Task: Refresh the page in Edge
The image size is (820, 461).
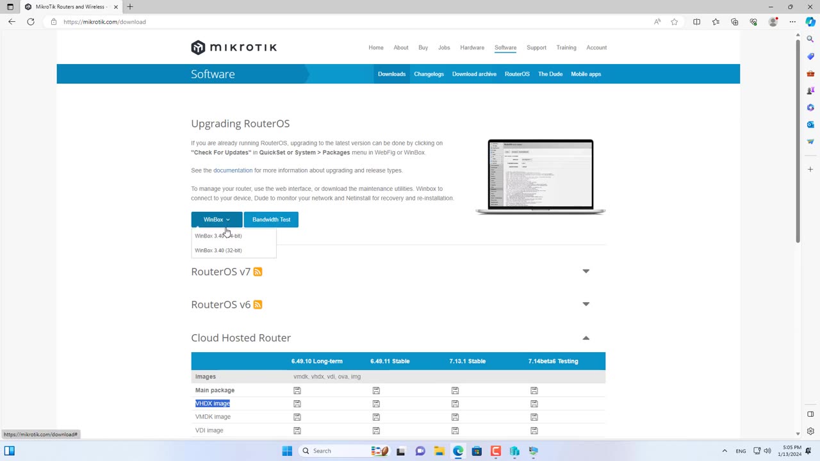Action: (31, 22)
